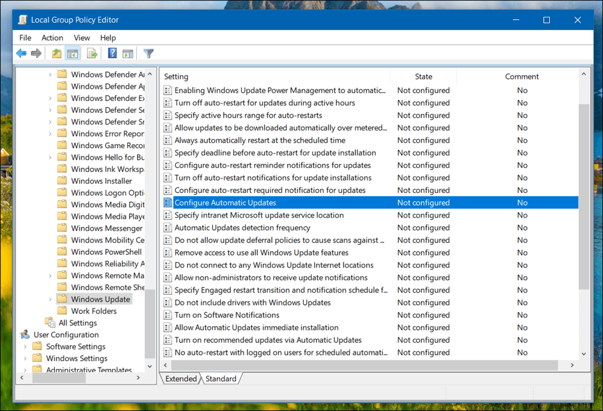Sort by the Setting column header
The height and width of the screenshot is (411, 603).
(x=276, y=76)
